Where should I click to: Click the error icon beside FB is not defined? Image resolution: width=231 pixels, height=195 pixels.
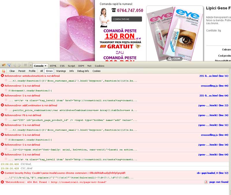[x=2, y=115]
